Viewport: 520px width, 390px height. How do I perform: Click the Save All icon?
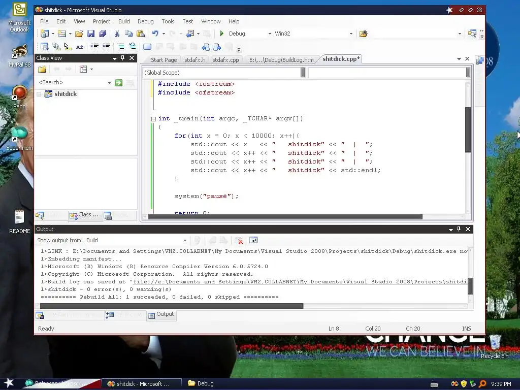click(103, 34)
